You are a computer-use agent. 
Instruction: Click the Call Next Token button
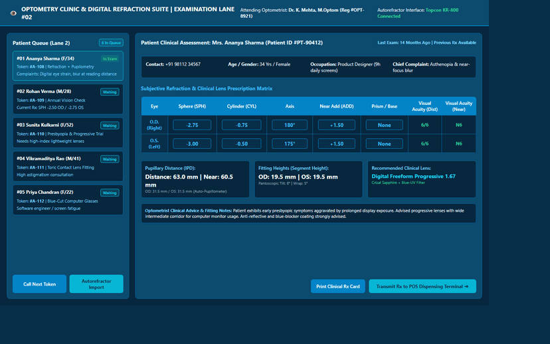39,284
